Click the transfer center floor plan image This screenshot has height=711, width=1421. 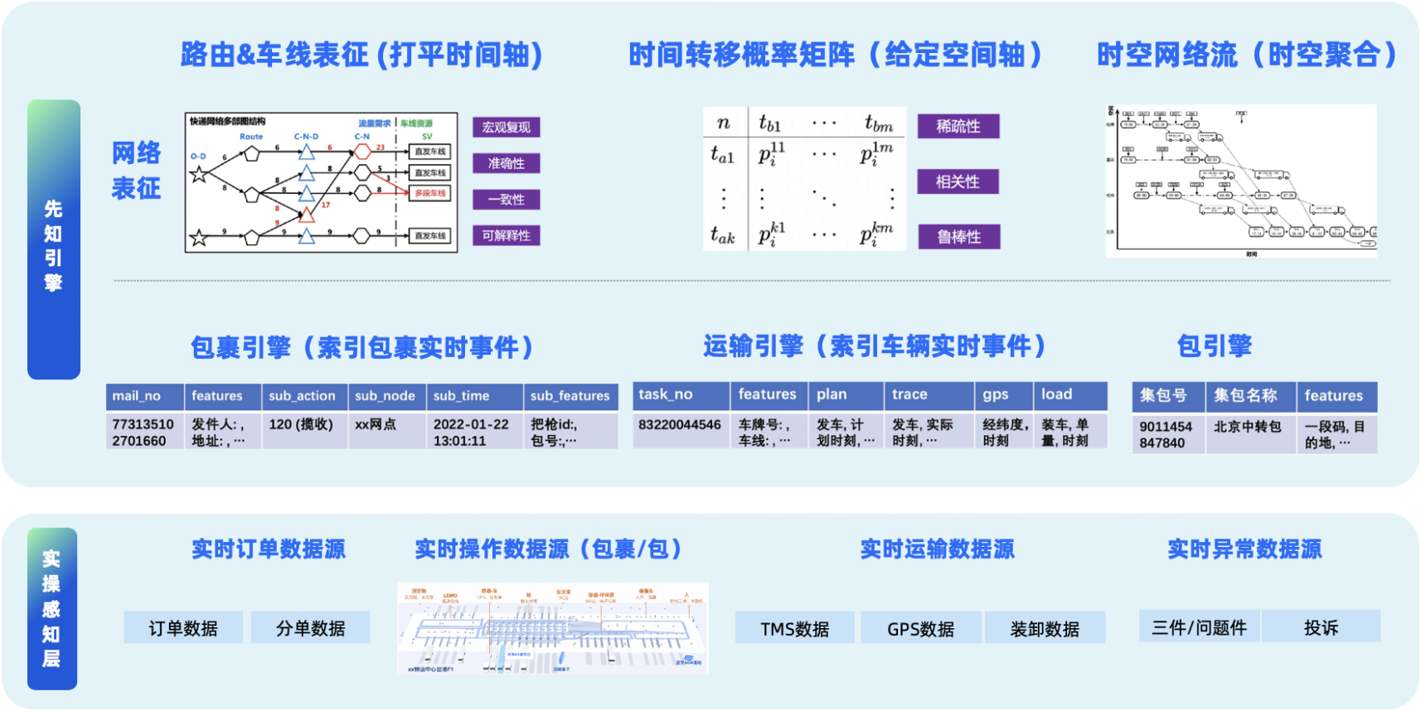tap(553, 629)
